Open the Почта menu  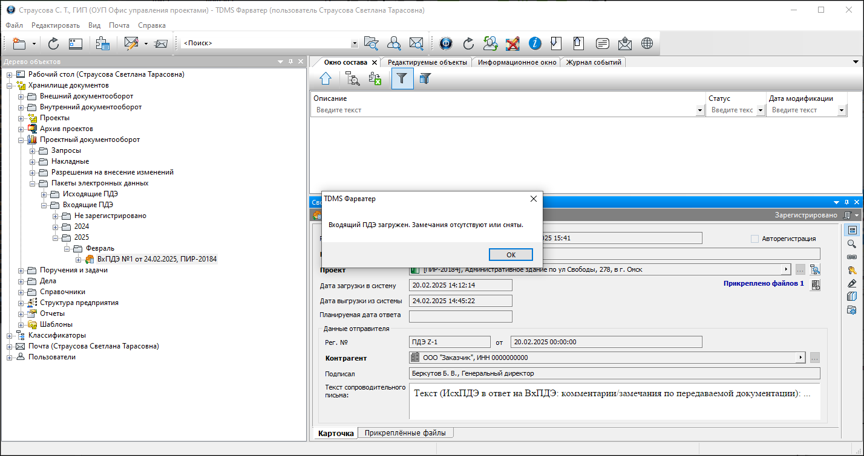(119, 25)
